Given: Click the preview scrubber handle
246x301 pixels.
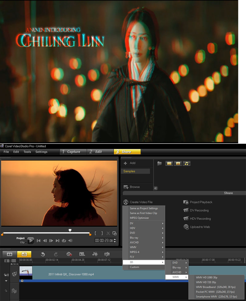Looking at the screenshot, I should click(70, 230).
